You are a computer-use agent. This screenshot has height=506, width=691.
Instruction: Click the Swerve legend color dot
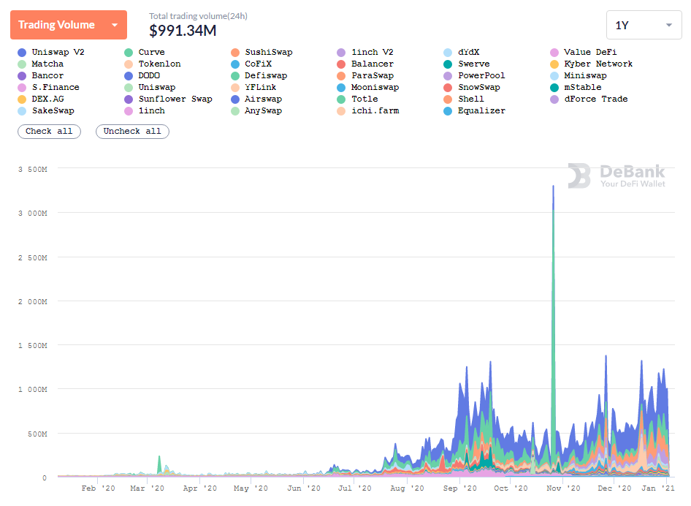pos(448,64)
